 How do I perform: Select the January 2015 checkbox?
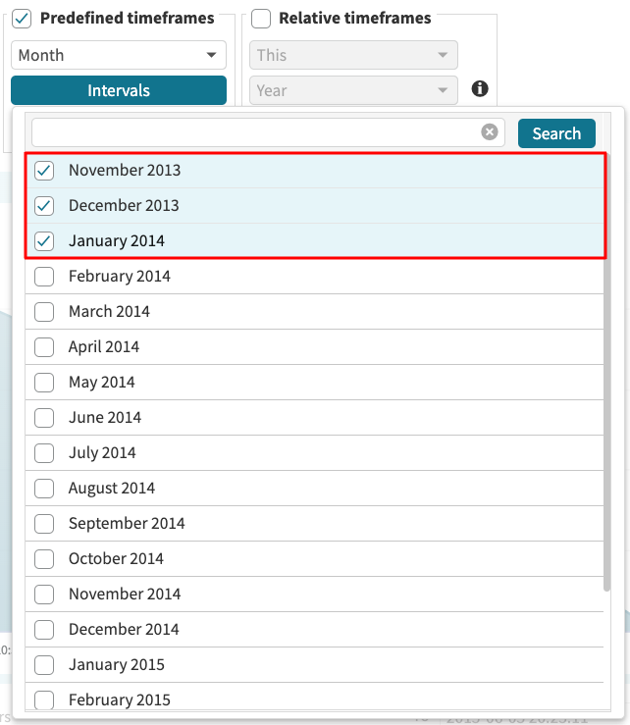coord(44,665)
